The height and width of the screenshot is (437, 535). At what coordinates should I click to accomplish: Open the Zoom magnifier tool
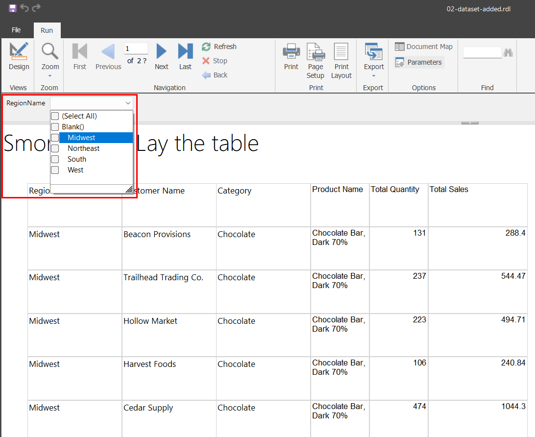click(x=50, y=51)
